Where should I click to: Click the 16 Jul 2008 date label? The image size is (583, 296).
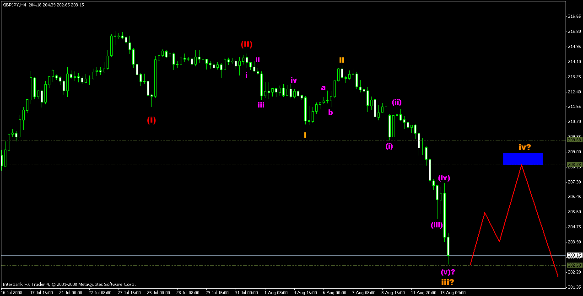click(x=11, y=292)
